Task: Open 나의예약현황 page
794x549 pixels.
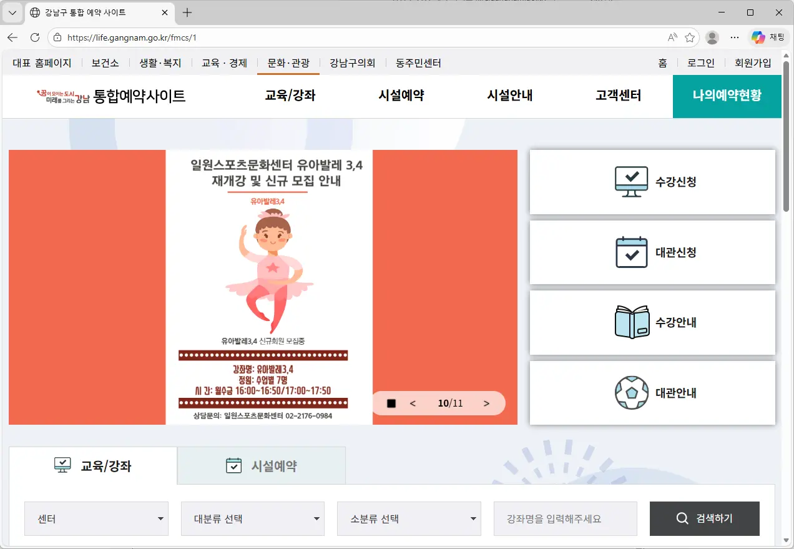Action: point(727,96)
